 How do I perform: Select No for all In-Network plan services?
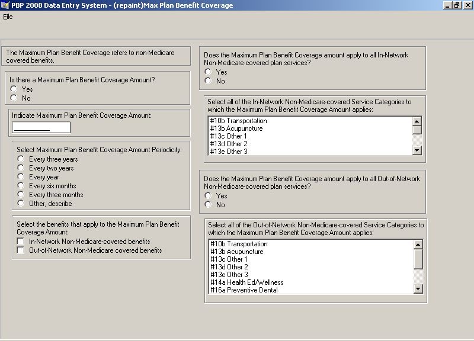(208, 81)
